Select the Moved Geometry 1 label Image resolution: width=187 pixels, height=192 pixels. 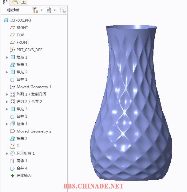tap(34, 87)
